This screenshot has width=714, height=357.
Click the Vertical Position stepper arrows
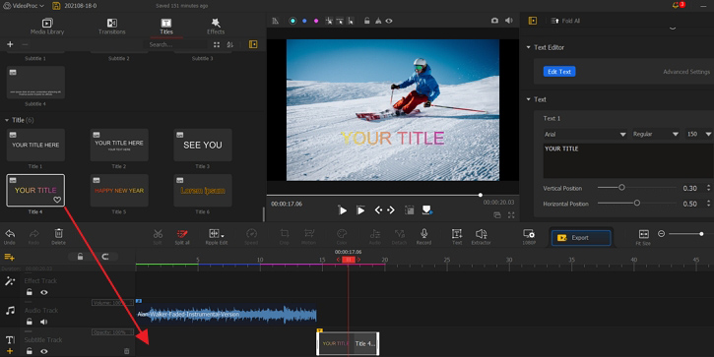click(708, 188)
